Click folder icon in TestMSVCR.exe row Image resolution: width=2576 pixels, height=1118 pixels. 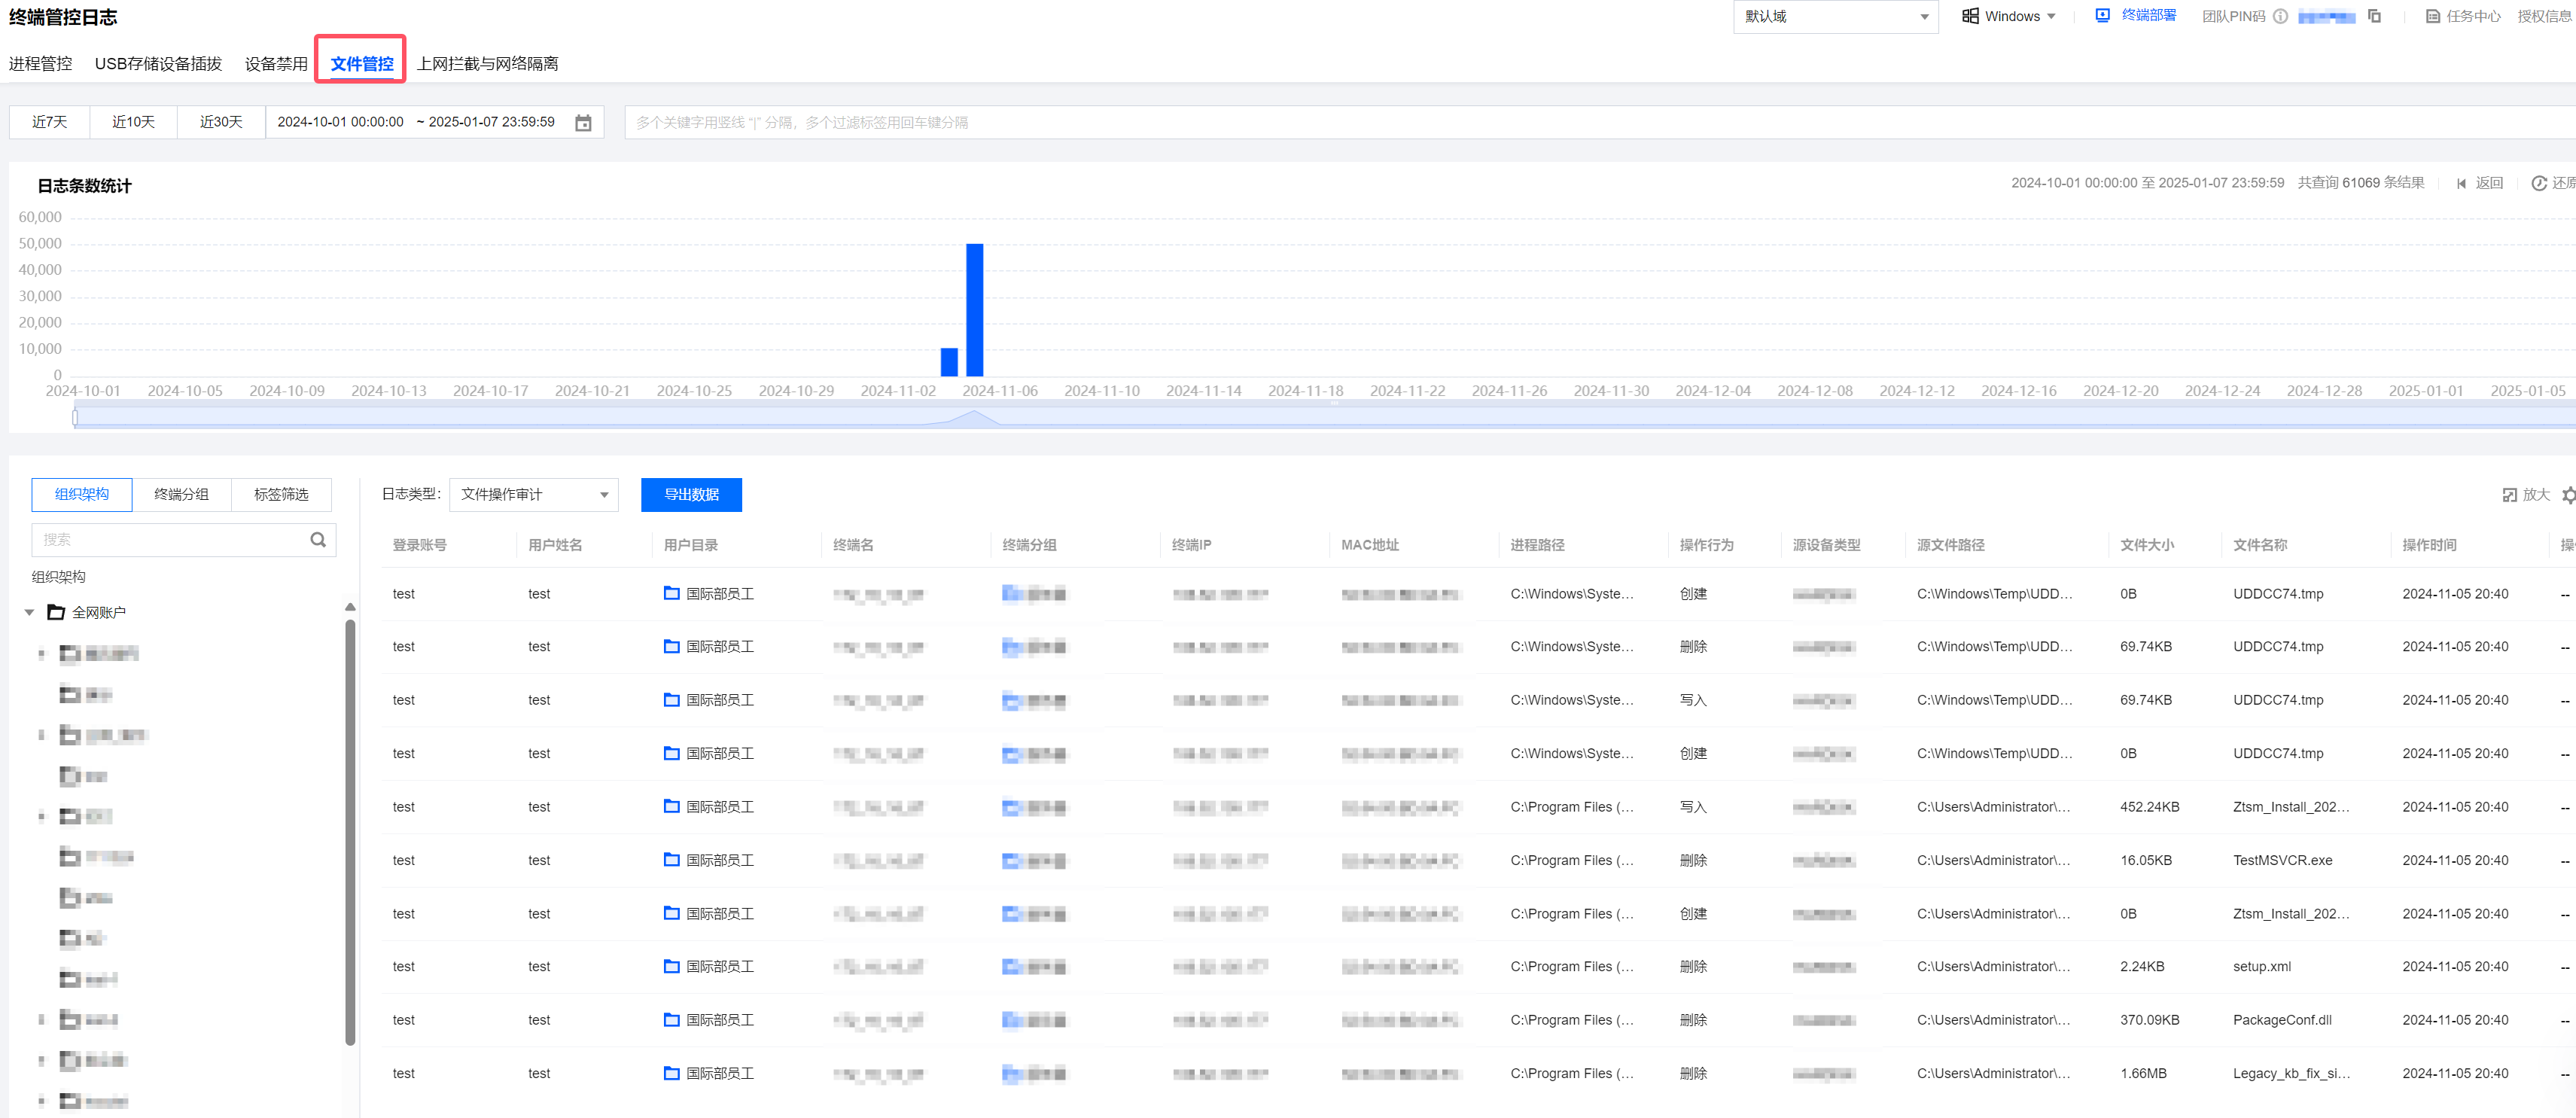tap(671, 860)
